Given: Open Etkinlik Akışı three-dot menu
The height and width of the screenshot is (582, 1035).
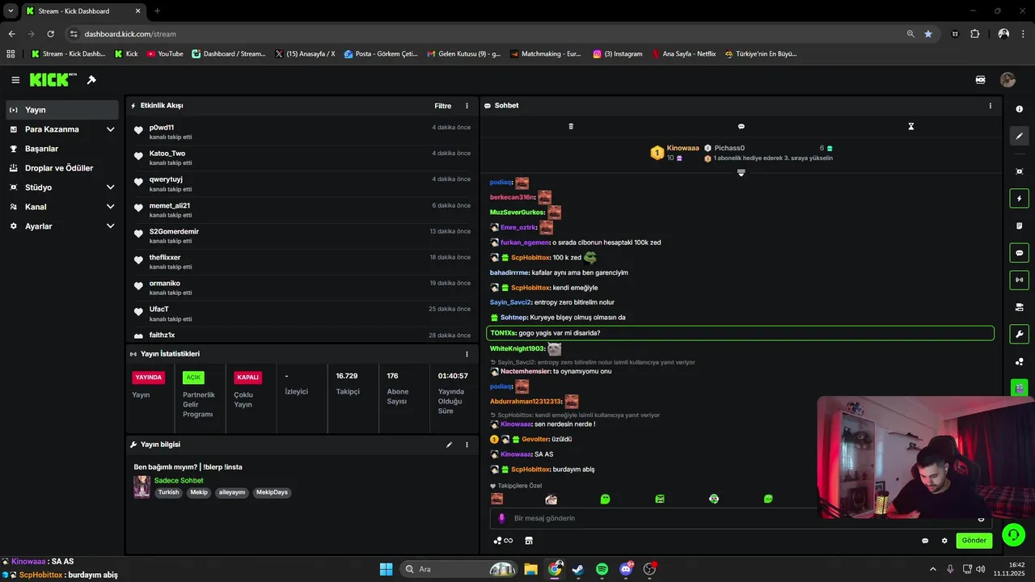Looking at the screenshot, I should [x=467, y=106].
